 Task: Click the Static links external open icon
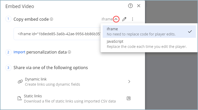pos(129,98)
